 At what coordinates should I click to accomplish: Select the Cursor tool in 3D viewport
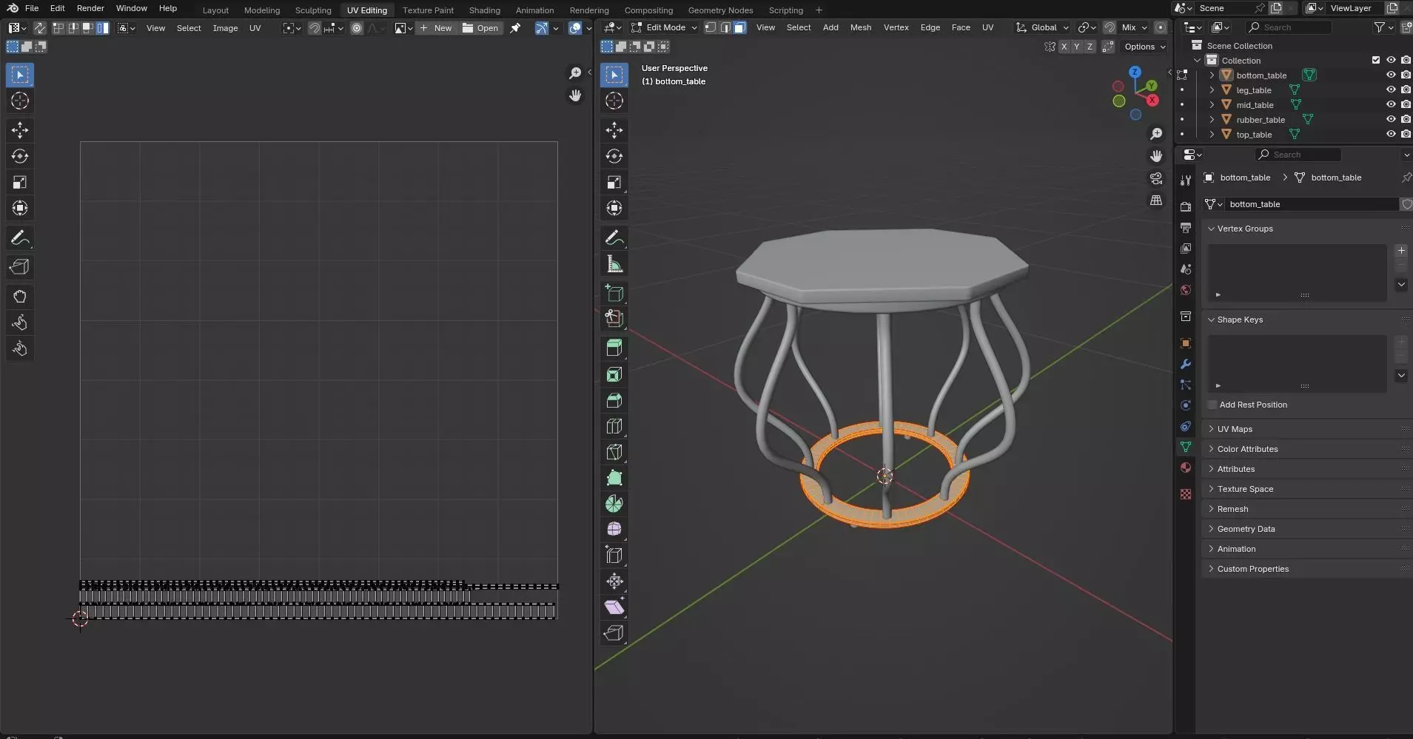(x=614, y=101)
